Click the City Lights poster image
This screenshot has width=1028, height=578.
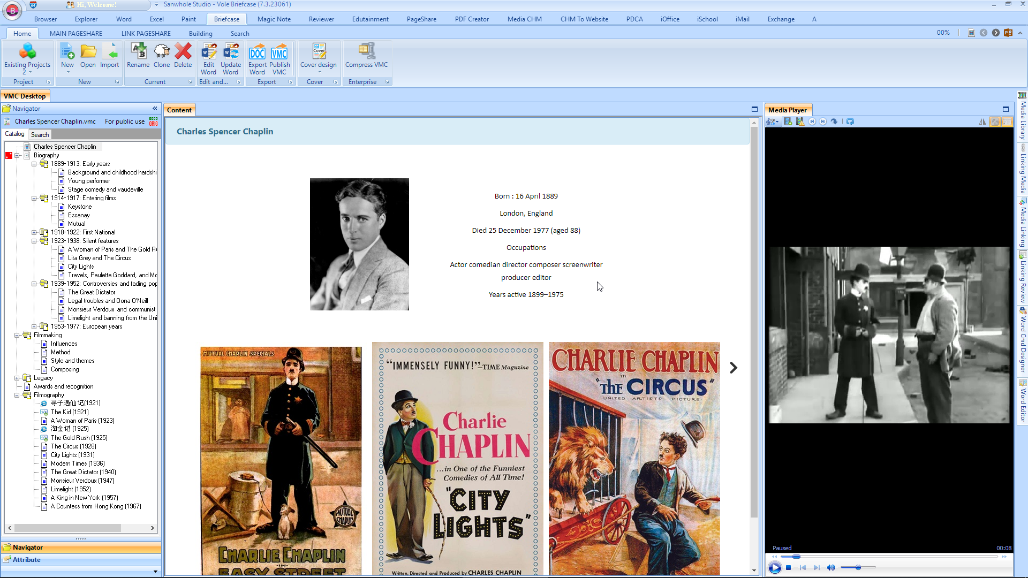[x=458, y=459]
